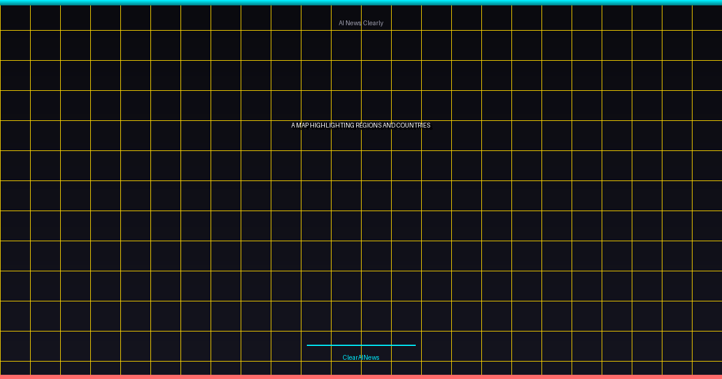Click the red banner at the bottom

361,377
